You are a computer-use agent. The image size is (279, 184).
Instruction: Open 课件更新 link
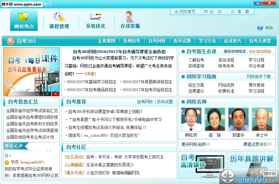(x=256, y=85)
